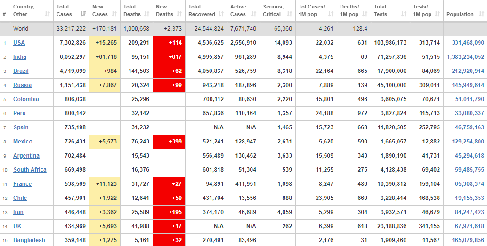Image resolution: width=487 pixels, height=246 pixels.
Task: Click Peru deaths per million 972
Action: 363,113
